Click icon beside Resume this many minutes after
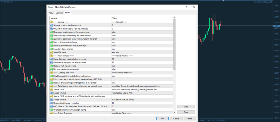Screen dimensions: 280x122 coord(51,63)
